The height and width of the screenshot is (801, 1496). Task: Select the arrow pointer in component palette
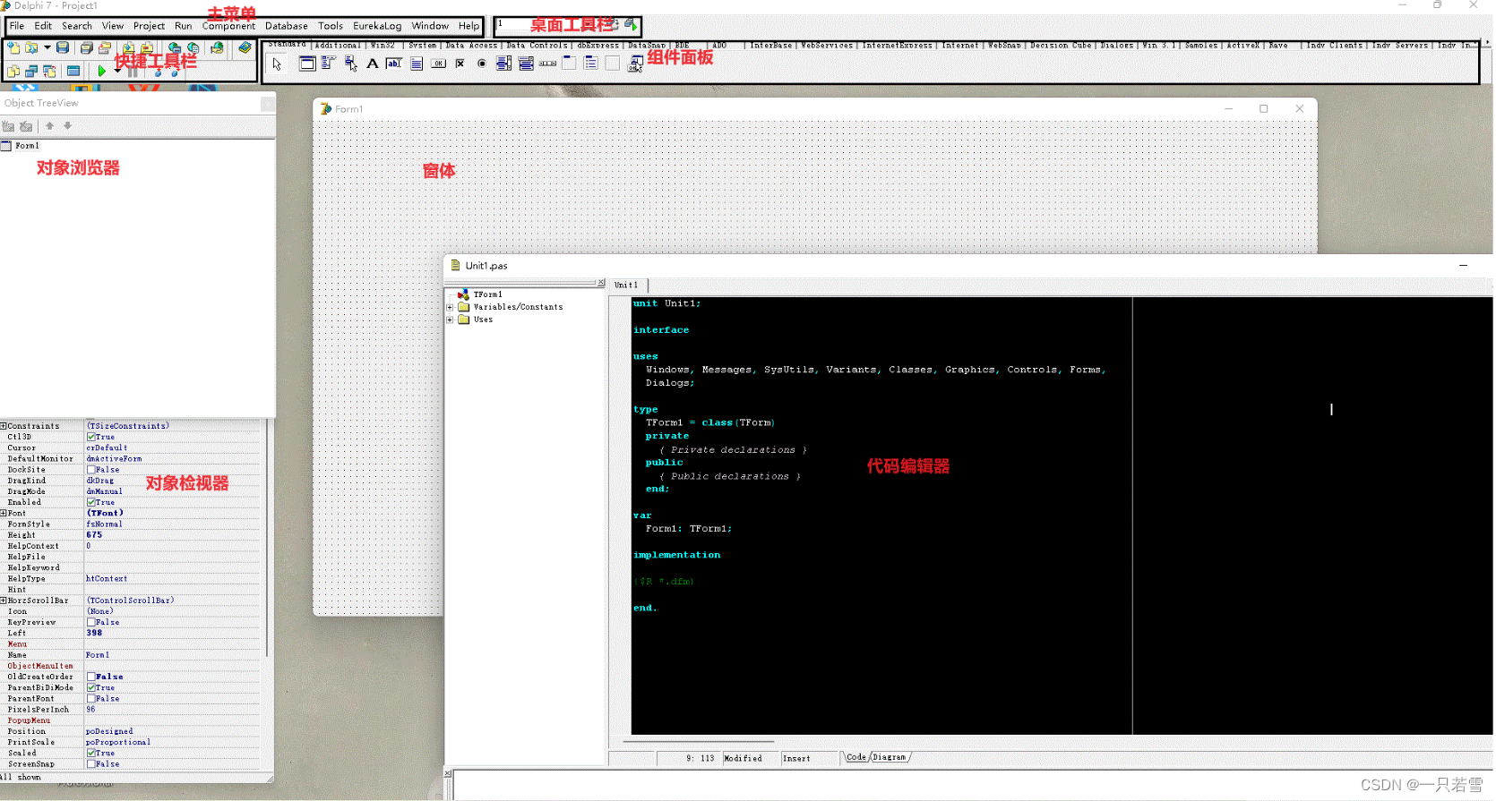(x=277, y=64)
